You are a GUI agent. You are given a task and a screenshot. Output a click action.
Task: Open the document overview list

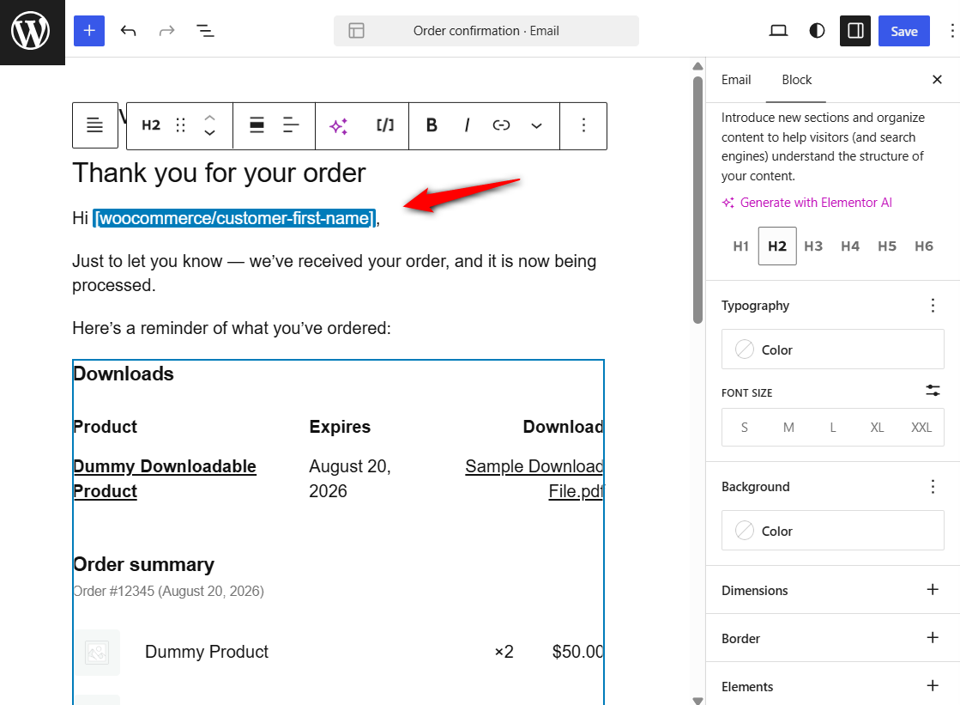[205, 31]
